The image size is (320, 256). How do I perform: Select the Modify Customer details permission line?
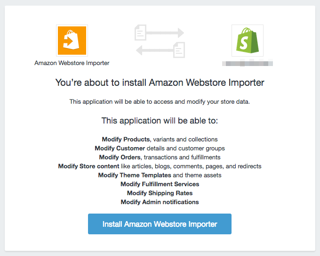[160, 148]
